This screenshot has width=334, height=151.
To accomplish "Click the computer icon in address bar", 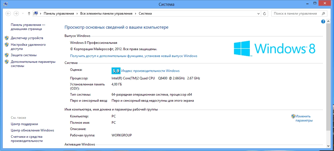I will click(36, 14).
